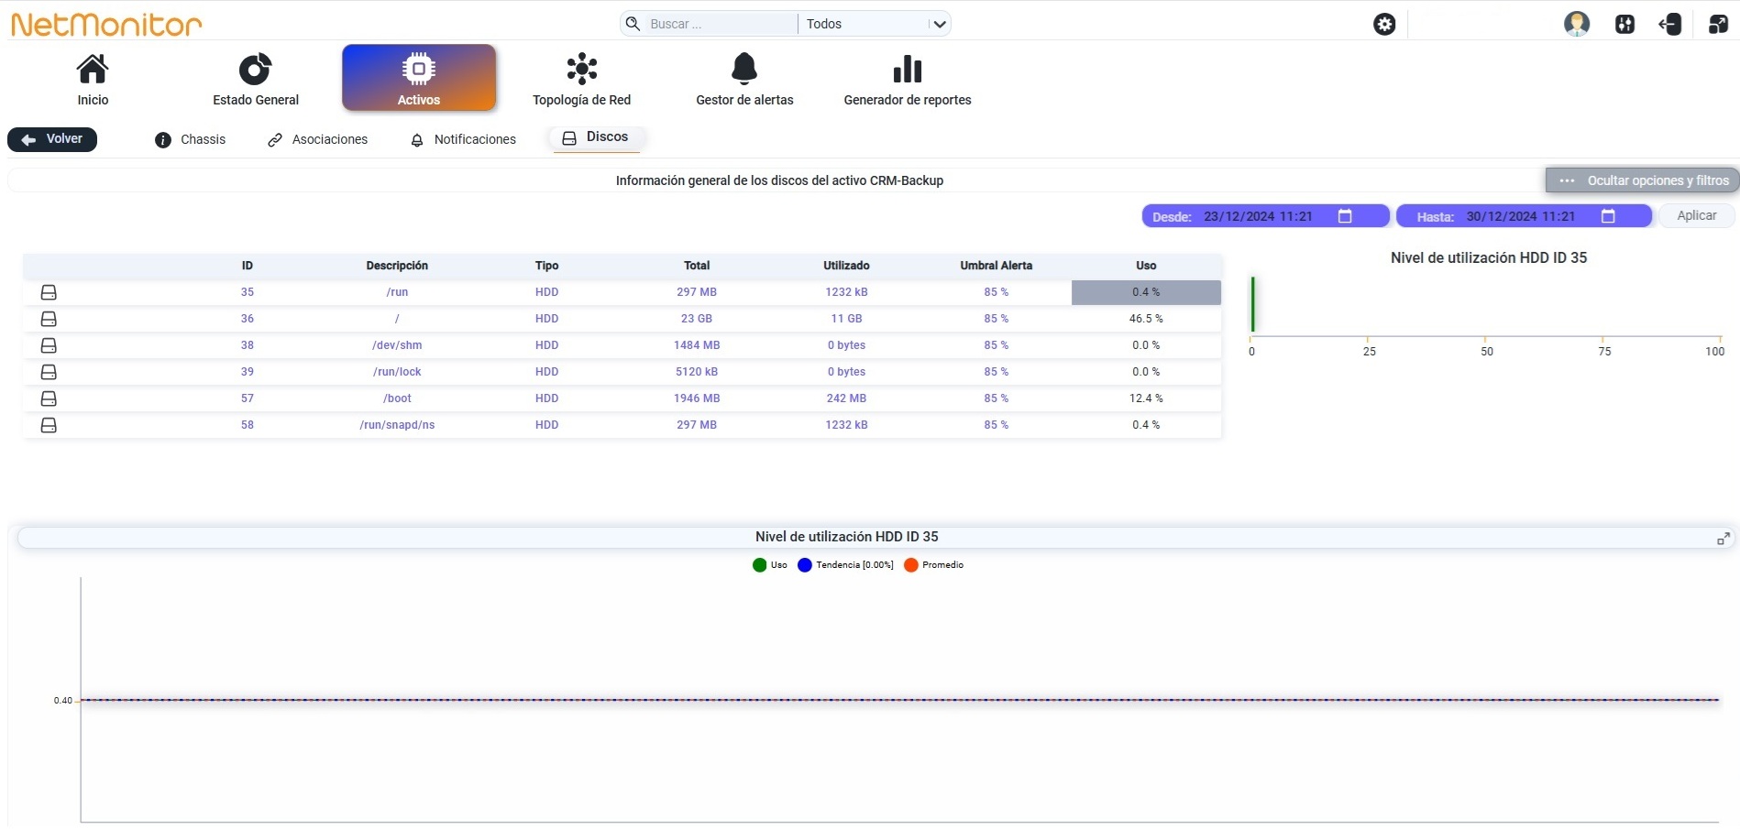
Task: Open the Todos search filter dropdown
Action: 875,24
